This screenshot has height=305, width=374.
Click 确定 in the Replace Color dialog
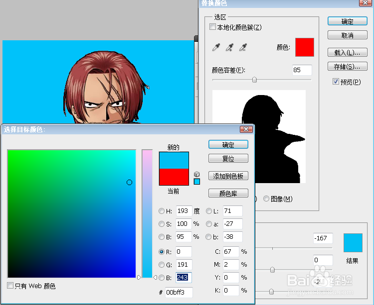(x=347, y=21)
